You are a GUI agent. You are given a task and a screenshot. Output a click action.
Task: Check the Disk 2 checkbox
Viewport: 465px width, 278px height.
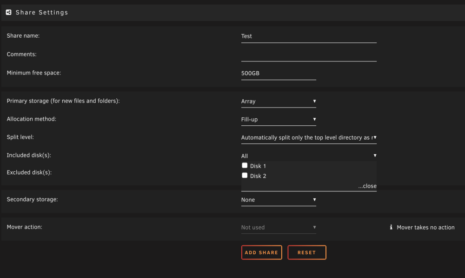(245, 175)
